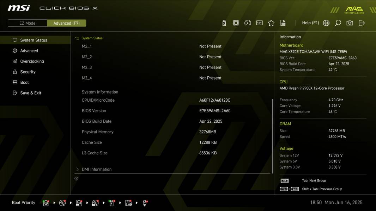Click the 12.072 V System 12V value
Screen dimensions: 376x211
coord(335,155)
